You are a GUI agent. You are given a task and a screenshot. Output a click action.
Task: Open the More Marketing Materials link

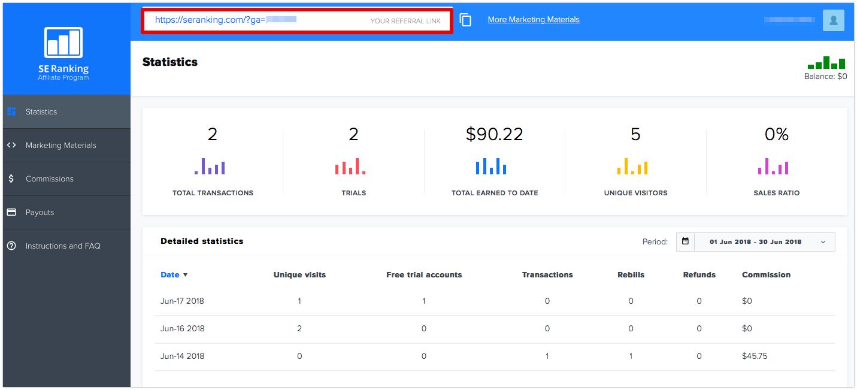(x=534, y=19)
